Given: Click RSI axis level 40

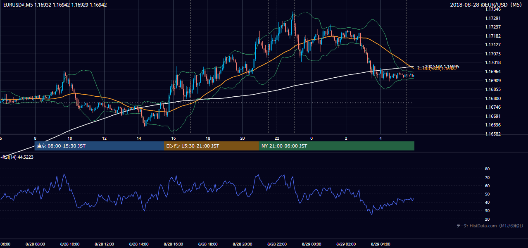Looking at the screenshot, I should pyautogui.click(x=487, y=202).
